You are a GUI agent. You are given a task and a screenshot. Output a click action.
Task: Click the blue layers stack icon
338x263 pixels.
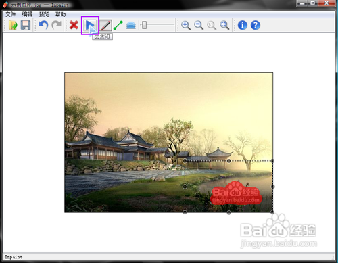click(x=131, y=25)
